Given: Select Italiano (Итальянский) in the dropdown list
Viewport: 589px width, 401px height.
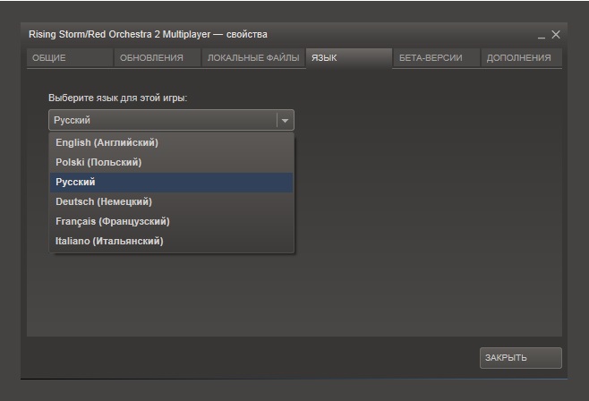Looking at the screenshot, I should (171, 241).
